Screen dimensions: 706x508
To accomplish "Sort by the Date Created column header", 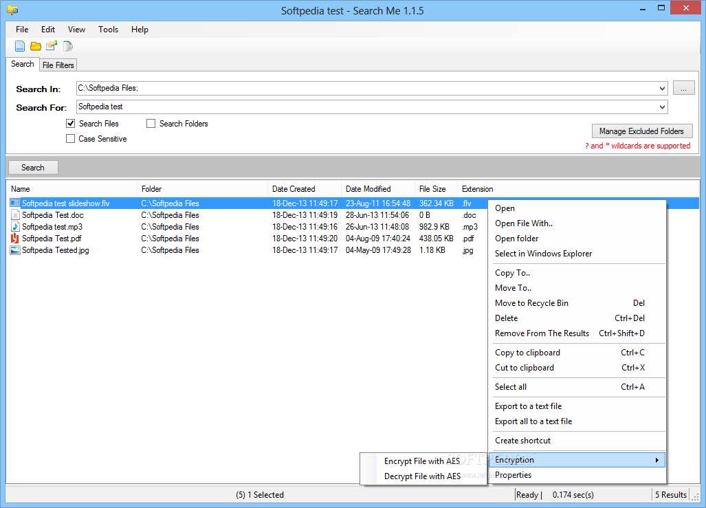I will [x=305, y=189].
